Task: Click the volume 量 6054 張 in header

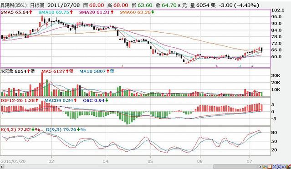Action: pyautogui.click(x=203, y=5)
